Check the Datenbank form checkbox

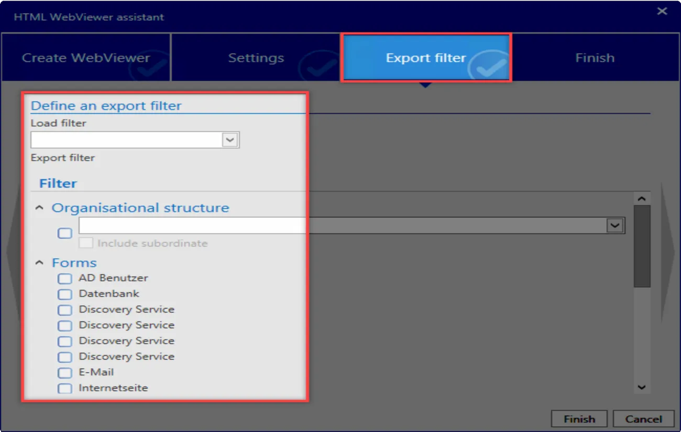[64, 294]
